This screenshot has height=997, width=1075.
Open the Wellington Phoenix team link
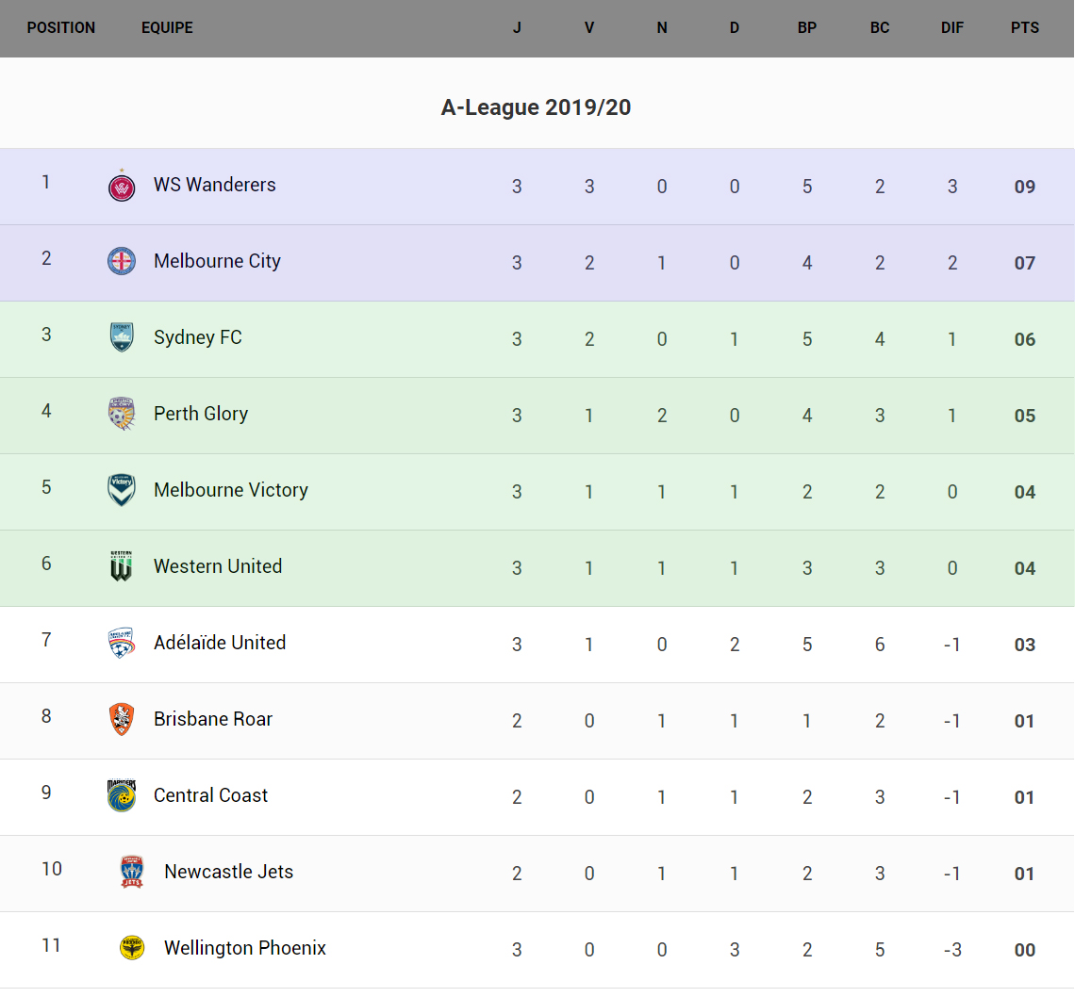click(x=245, y=948)
